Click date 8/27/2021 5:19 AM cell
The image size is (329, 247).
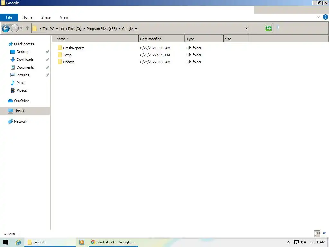pos(155,48)
